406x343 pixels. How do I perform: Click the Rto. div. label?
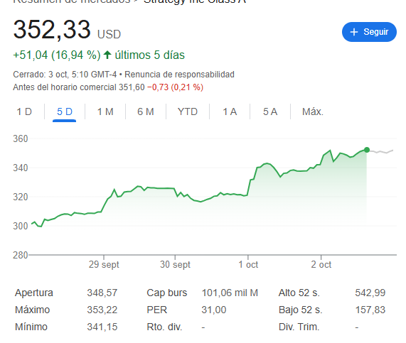(164, 327)
